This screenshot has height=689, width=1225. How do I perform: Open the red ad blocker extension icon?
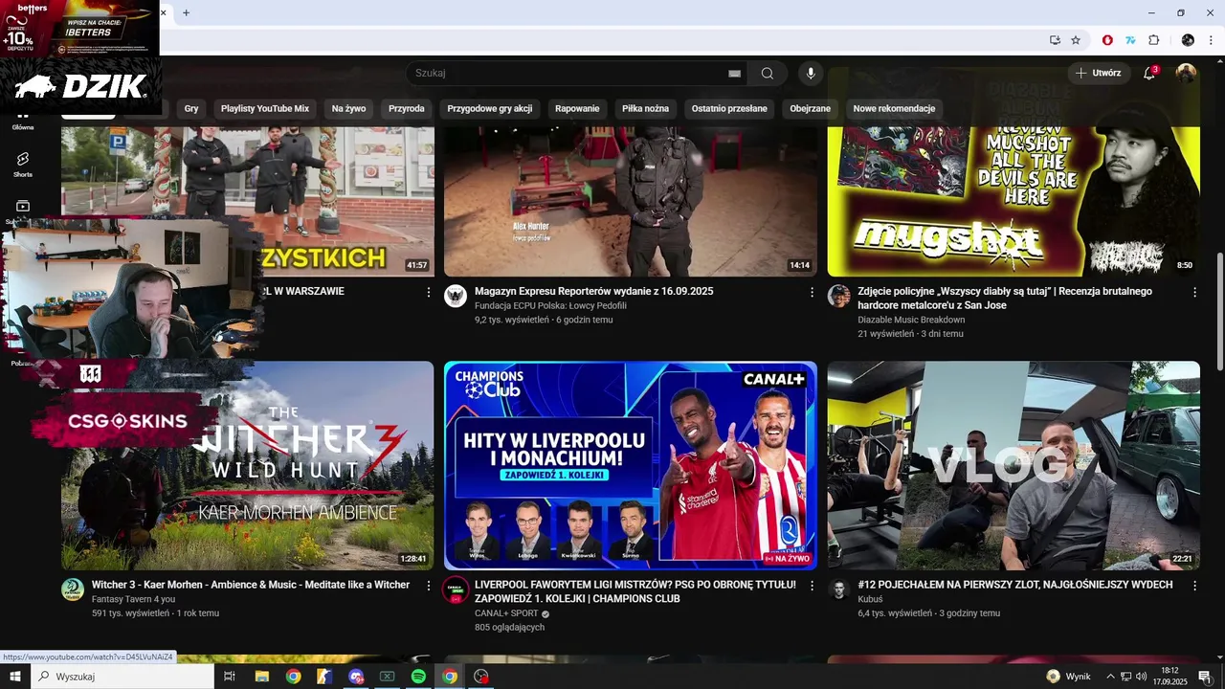(1107, 40)
